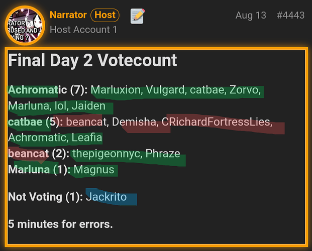
Task: Click voter name Vulgard
Action: [166, 90]
